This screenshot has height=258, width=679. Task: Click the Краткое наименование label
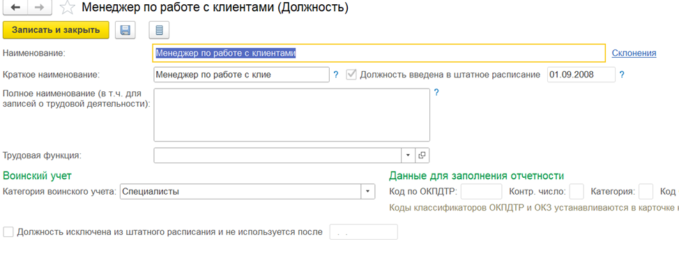click(x=52, y=75)
